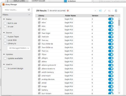126x96 pixels.
Task: Click the update library toolbar icon
Action: click(109, 11)
